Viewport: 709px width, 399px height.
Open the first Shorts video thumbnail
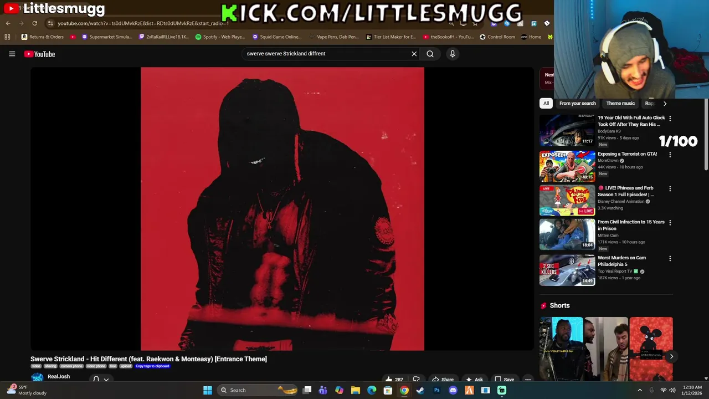pos(561,349)
